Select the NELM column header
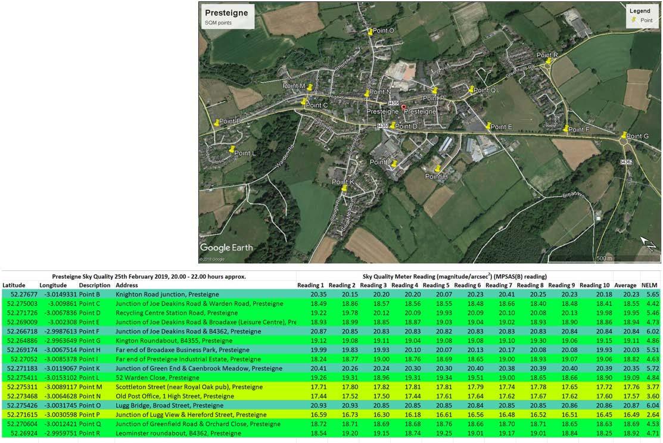The height and width of the screenshot is (443, 663). (x=650, y=285)
